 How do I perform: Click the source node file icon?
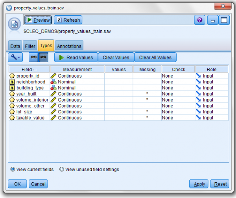pyautogui.click(x=15, y=24)
